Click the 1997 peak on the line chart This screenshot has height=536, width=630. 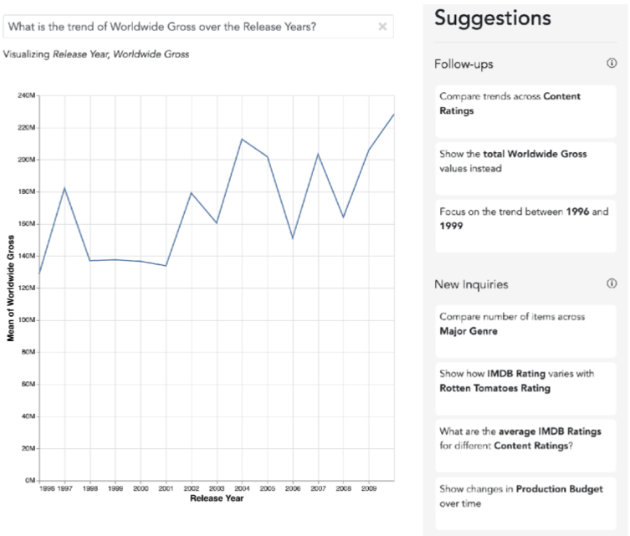point(64,187)
